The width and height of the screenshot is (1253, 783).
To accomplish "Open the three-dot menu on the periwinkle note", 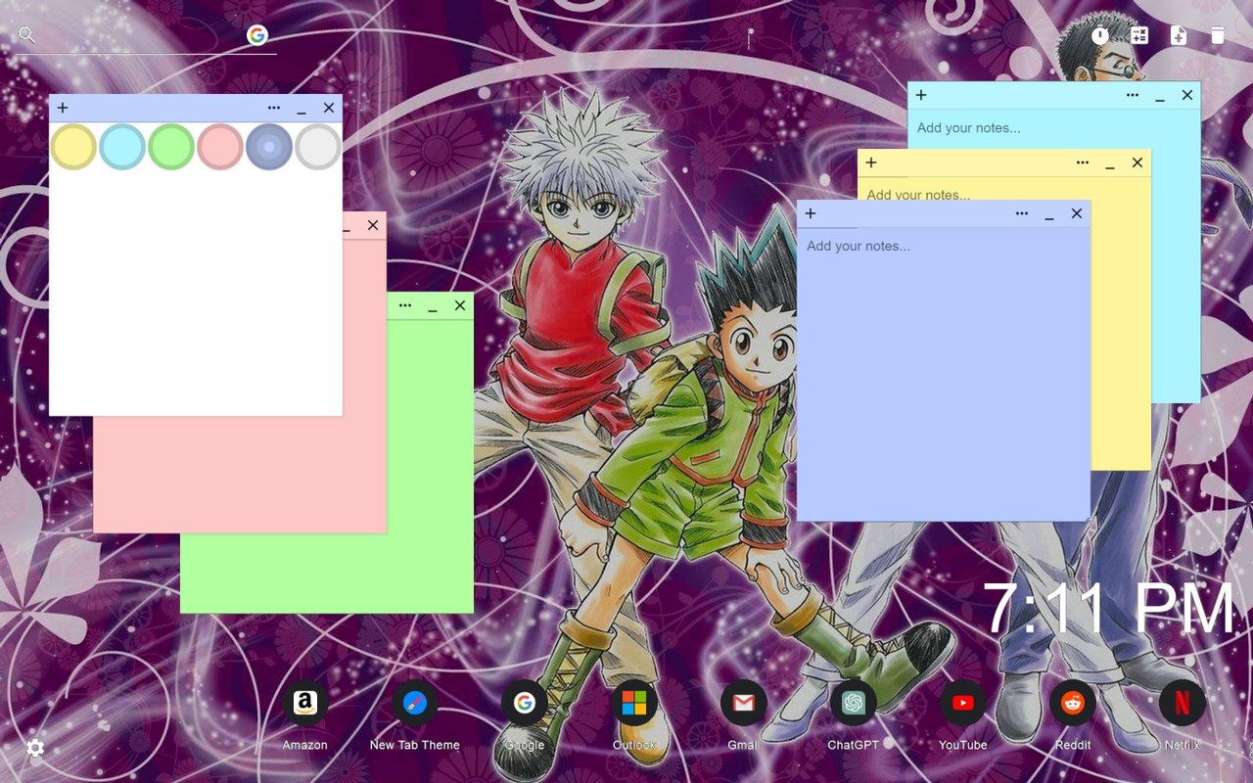I will [1022, 213].
